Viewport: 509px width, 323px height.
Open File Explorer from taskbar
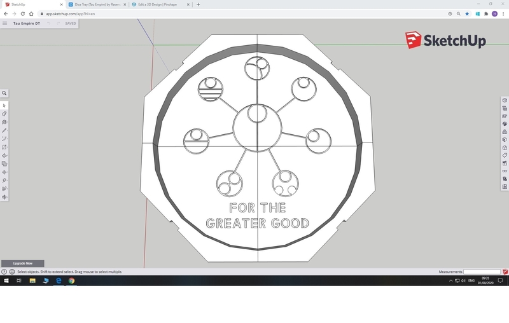pos(32,280)
